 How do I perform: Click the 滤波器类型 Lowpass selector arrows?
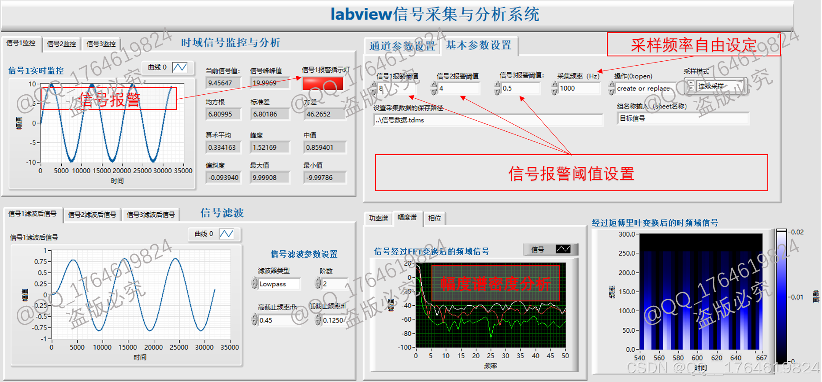254,283
